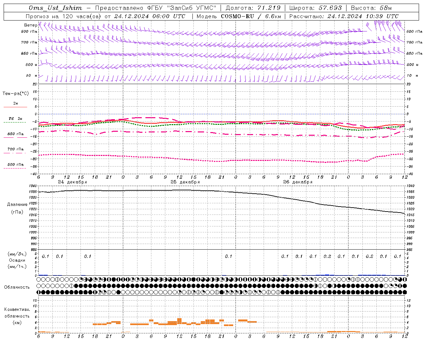This screenshot has width=424, height=339.
Task: Click the '500 м' wind level label at left
Action: [x=31, y=65]
